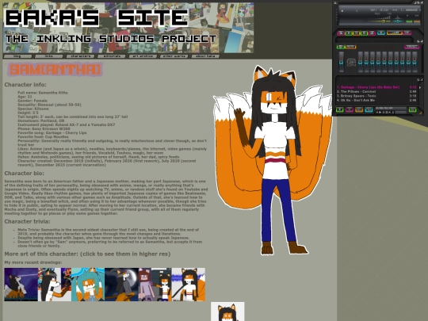Open third thumbnail with teal-haired character
428x321 pixels.
pos(88,285)
